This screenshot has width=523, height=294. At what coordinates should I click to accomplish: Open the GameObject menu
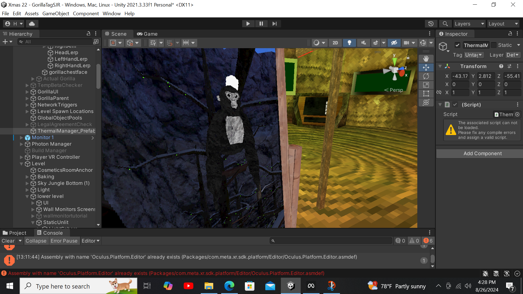click(56, 13)
